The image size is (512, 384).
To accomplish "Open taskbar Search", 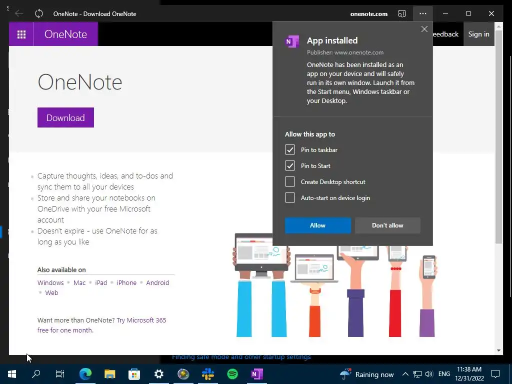I will (x=36, y=374).
